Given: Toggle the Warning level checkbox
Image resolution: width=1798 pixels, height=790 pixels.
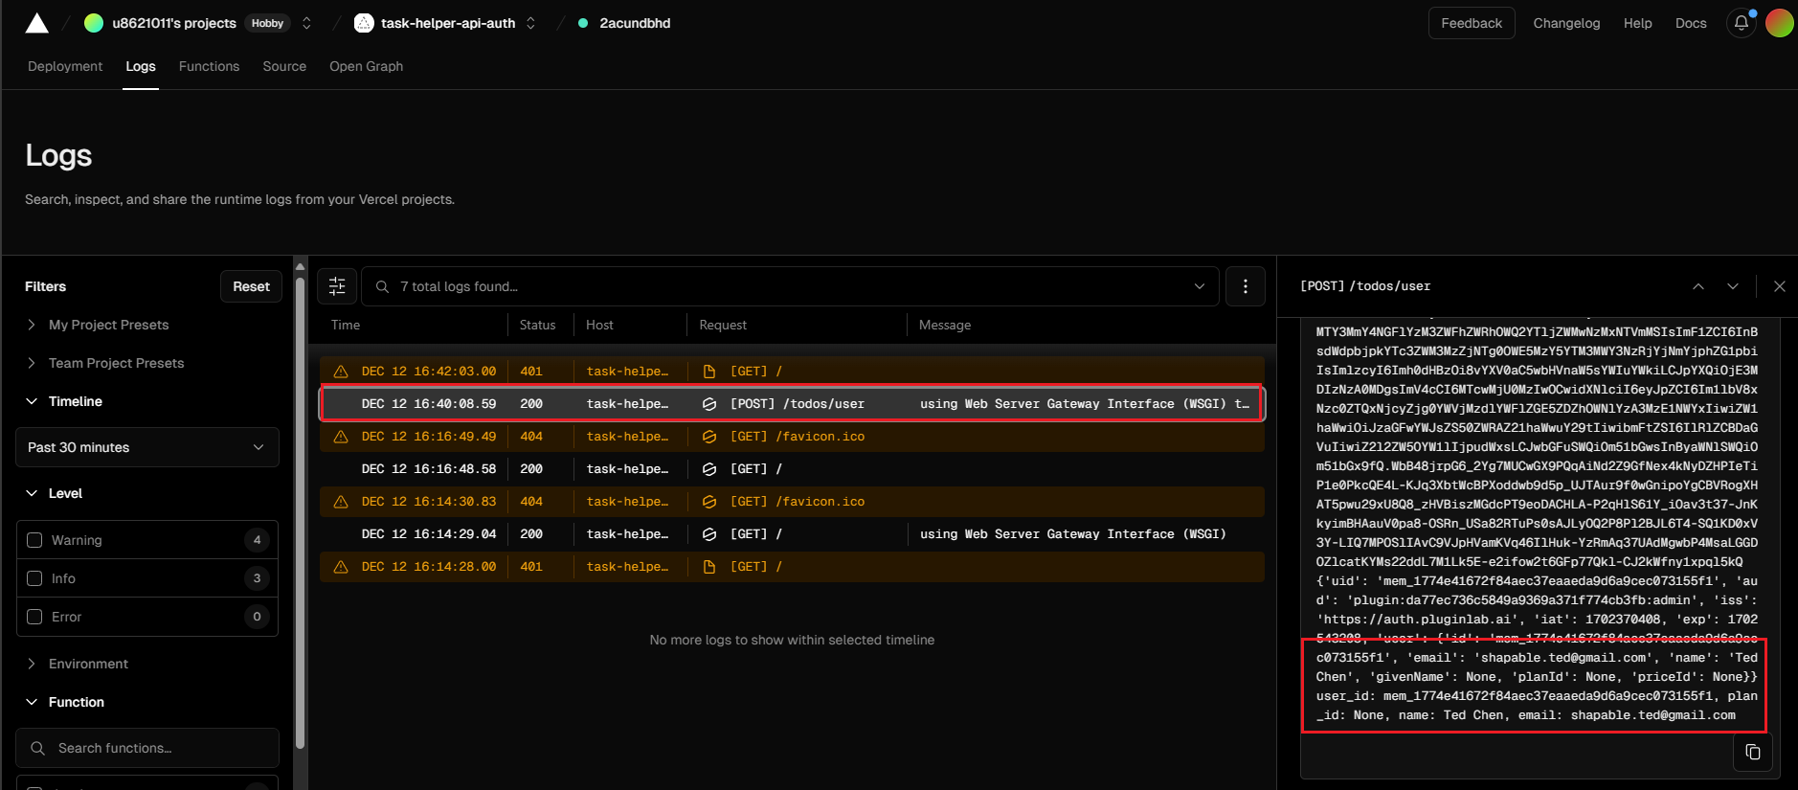Looking at the screenshot, I should [x=34, y=540].
